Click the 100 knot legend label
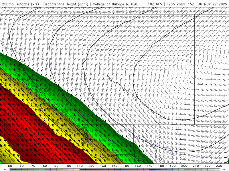 [x=68, y=166]
